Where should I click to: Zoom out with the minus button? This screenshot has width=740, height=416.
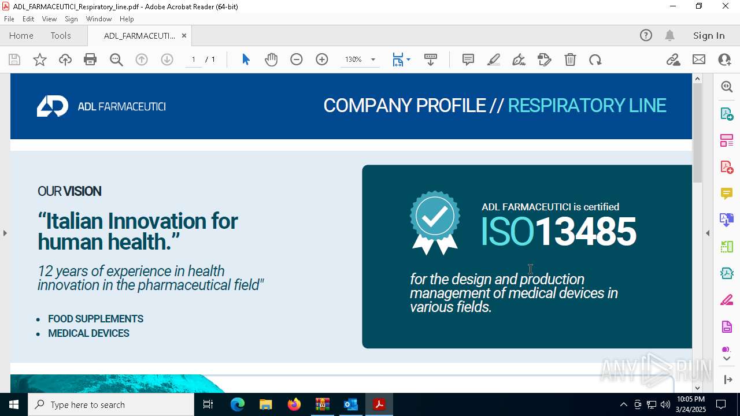[297, 60]
